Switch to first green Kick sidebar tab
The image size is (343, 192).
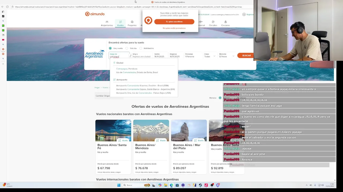pos(3,26)
